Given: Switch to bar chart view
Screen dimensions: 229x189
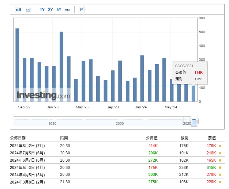Looking at the screenshot, I should coord(19,9).
